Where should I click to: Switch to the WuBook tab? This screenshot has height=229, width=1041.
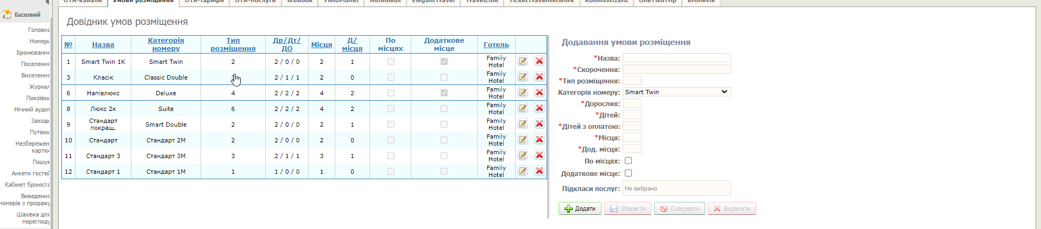pyautogui.click(x=299, y=2)
